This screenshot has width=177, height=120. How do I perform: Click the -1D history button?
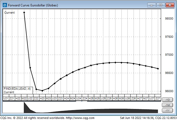167,100
